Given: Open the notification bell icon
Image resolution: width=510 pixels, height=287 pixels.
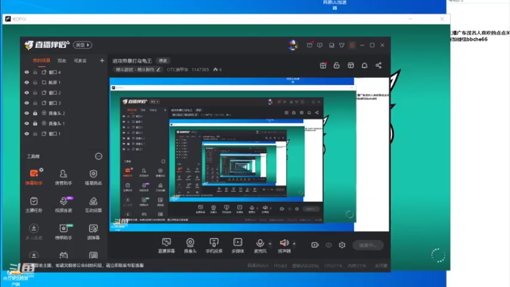Looking at the screenshot, I should [x=364, y=66].
